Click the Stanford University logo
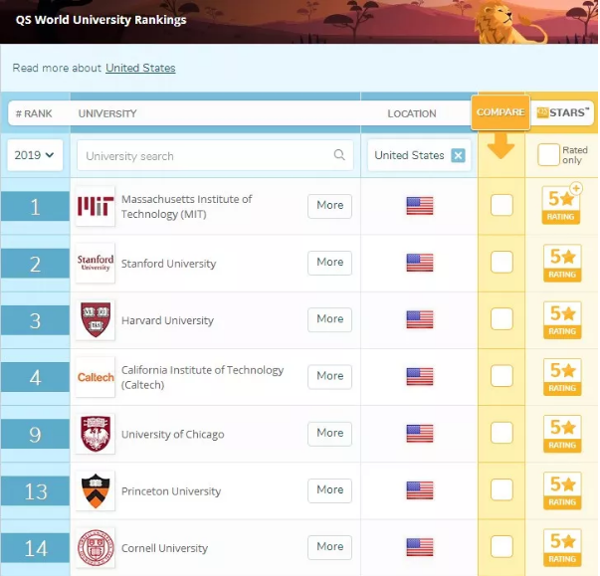Image resolution: width=600 pixels, height=576 pixels. point(96,264)
